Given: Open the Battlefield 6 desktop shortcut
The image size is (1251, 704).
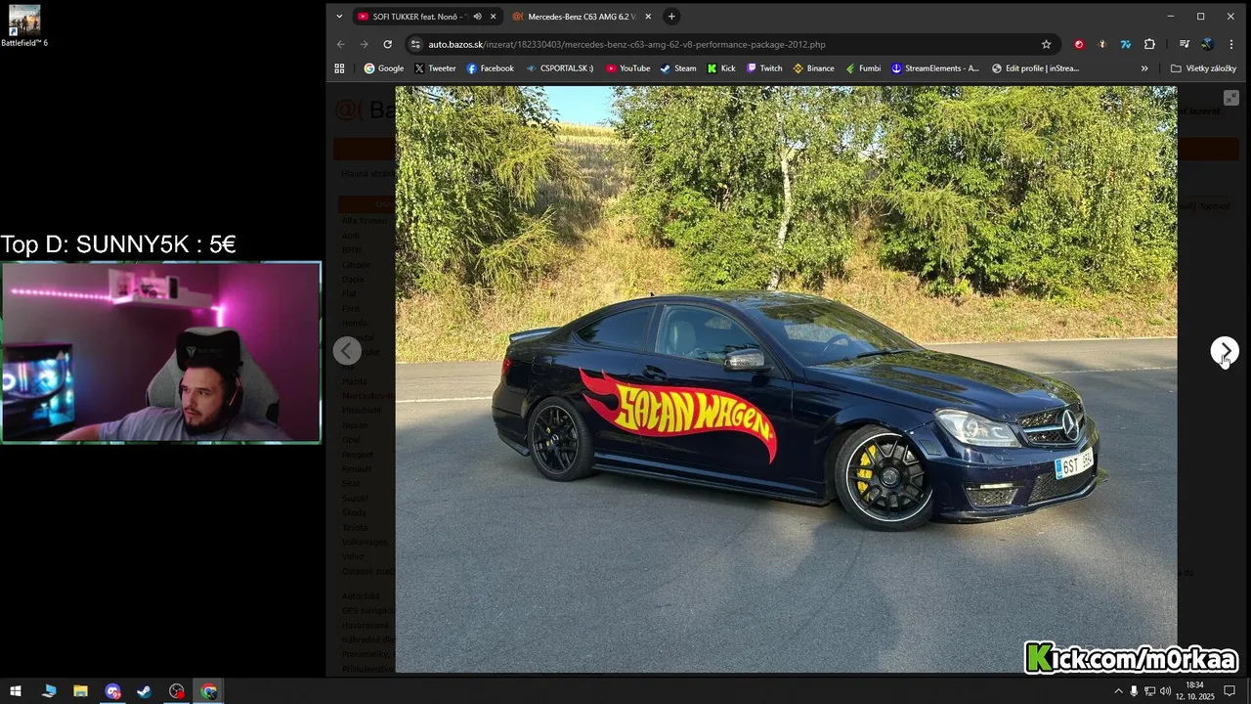Looking at the screenshot, I should point(24,26).
